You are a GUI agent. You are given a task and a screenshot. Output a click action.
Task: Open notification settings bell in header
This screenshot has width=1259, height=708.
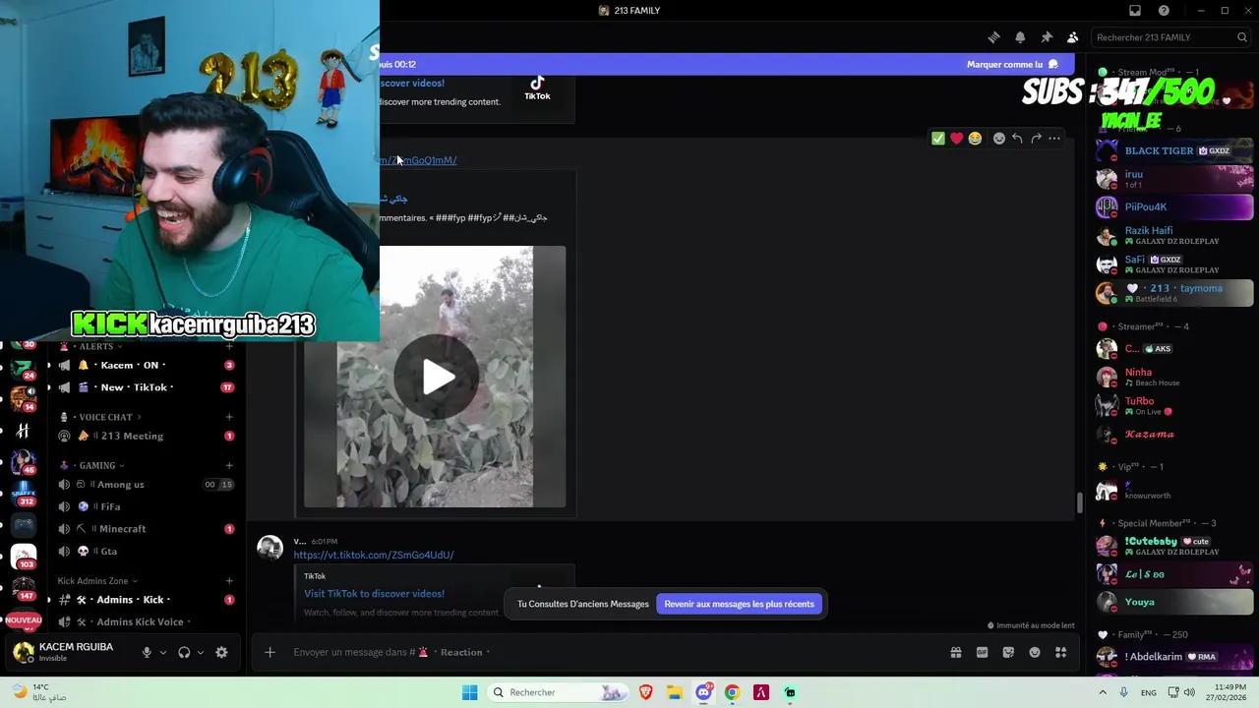point(1020,37)
